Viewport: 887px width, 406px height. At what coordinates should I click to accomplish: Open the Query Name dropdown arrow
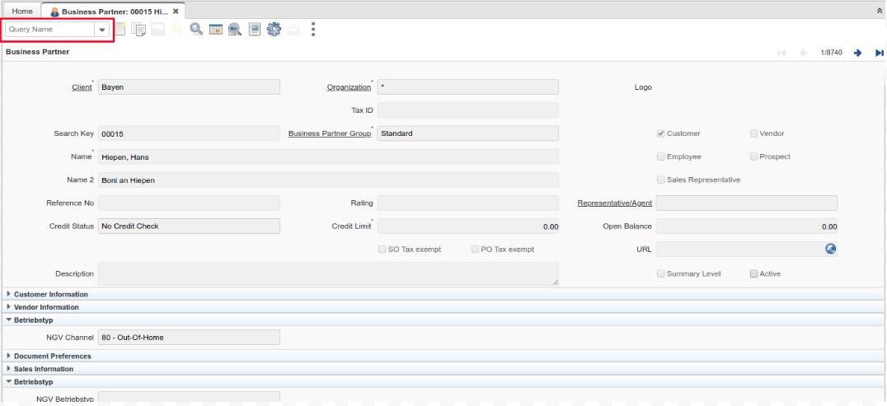coord(102,30)
